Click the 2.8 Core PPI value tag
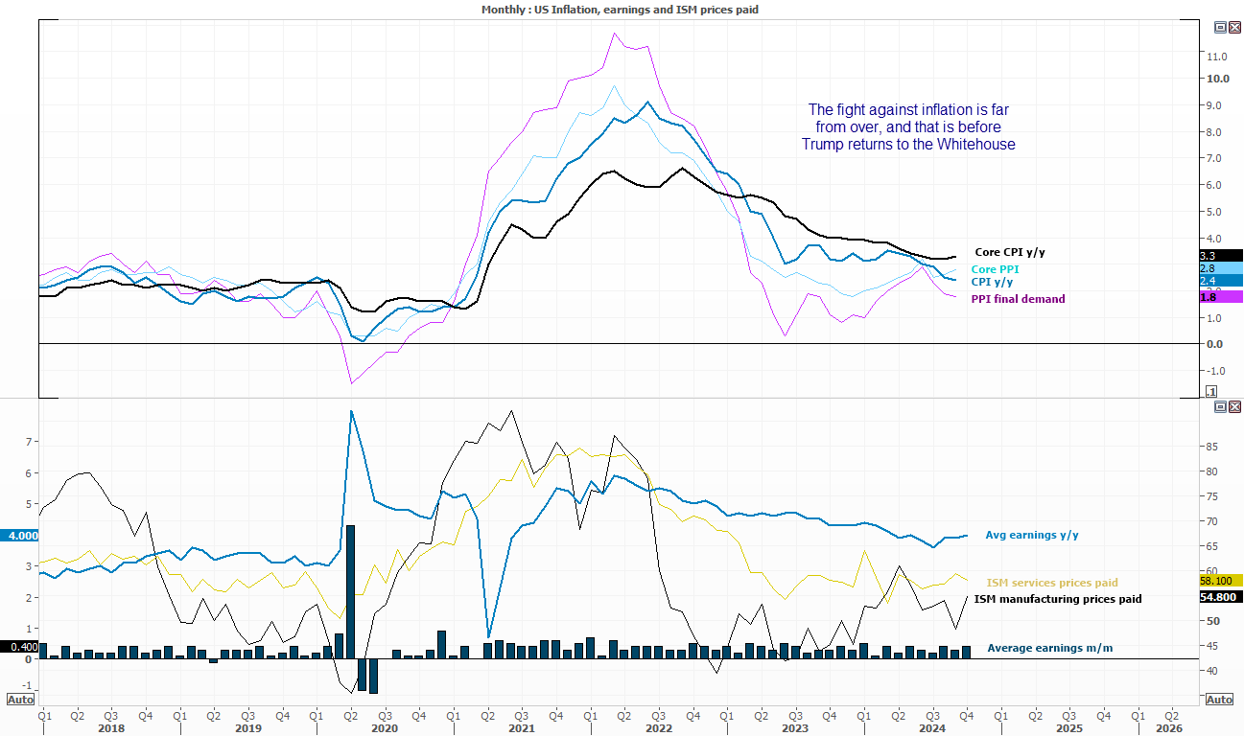Viewport: 1244px width, 736px height. tap(1220, 268)
